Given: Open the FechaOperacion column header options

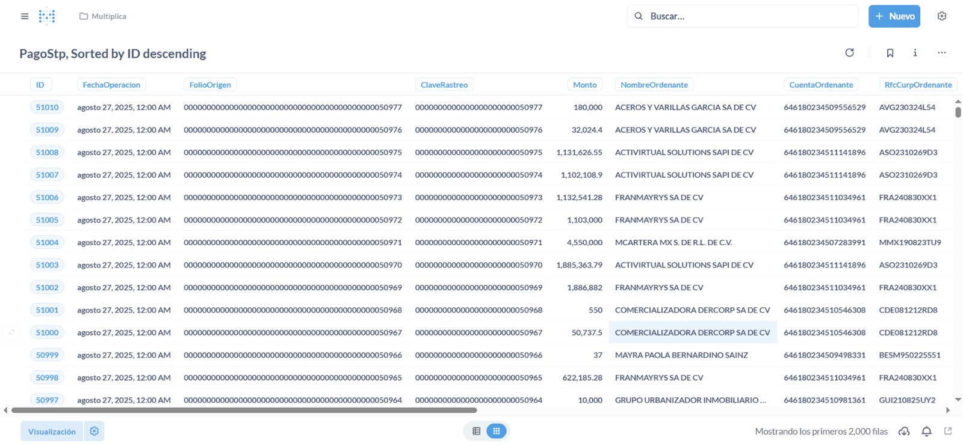Looking at the screenshot, I should coord(111,85).
